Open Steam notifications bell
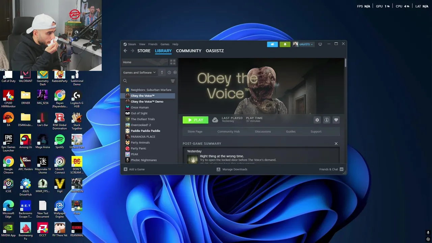 [285, 44]
